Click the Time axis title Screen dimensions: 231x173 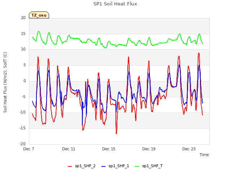tap(204, 155)
